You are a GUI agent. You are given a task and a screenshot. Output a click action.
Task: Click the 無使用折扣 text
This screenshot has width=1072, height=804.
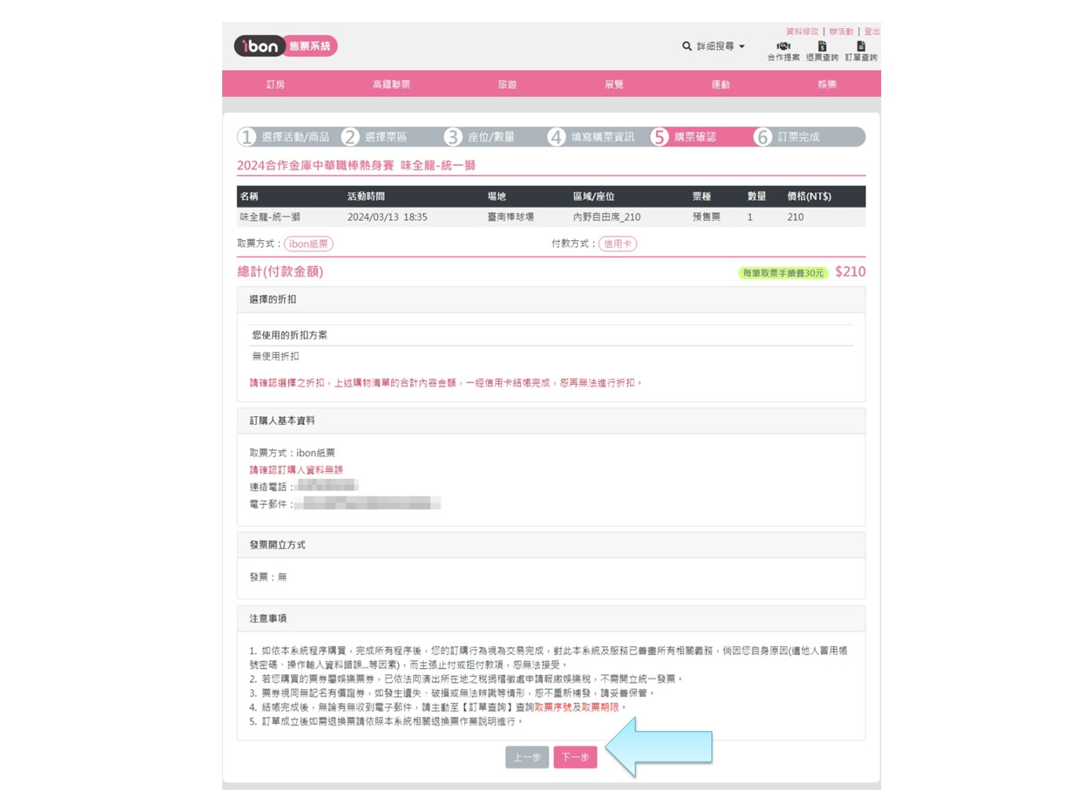276,356
